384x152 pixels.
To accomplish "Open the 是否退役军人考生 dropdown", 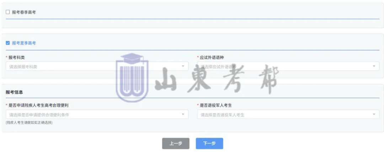I will [288, 115].
